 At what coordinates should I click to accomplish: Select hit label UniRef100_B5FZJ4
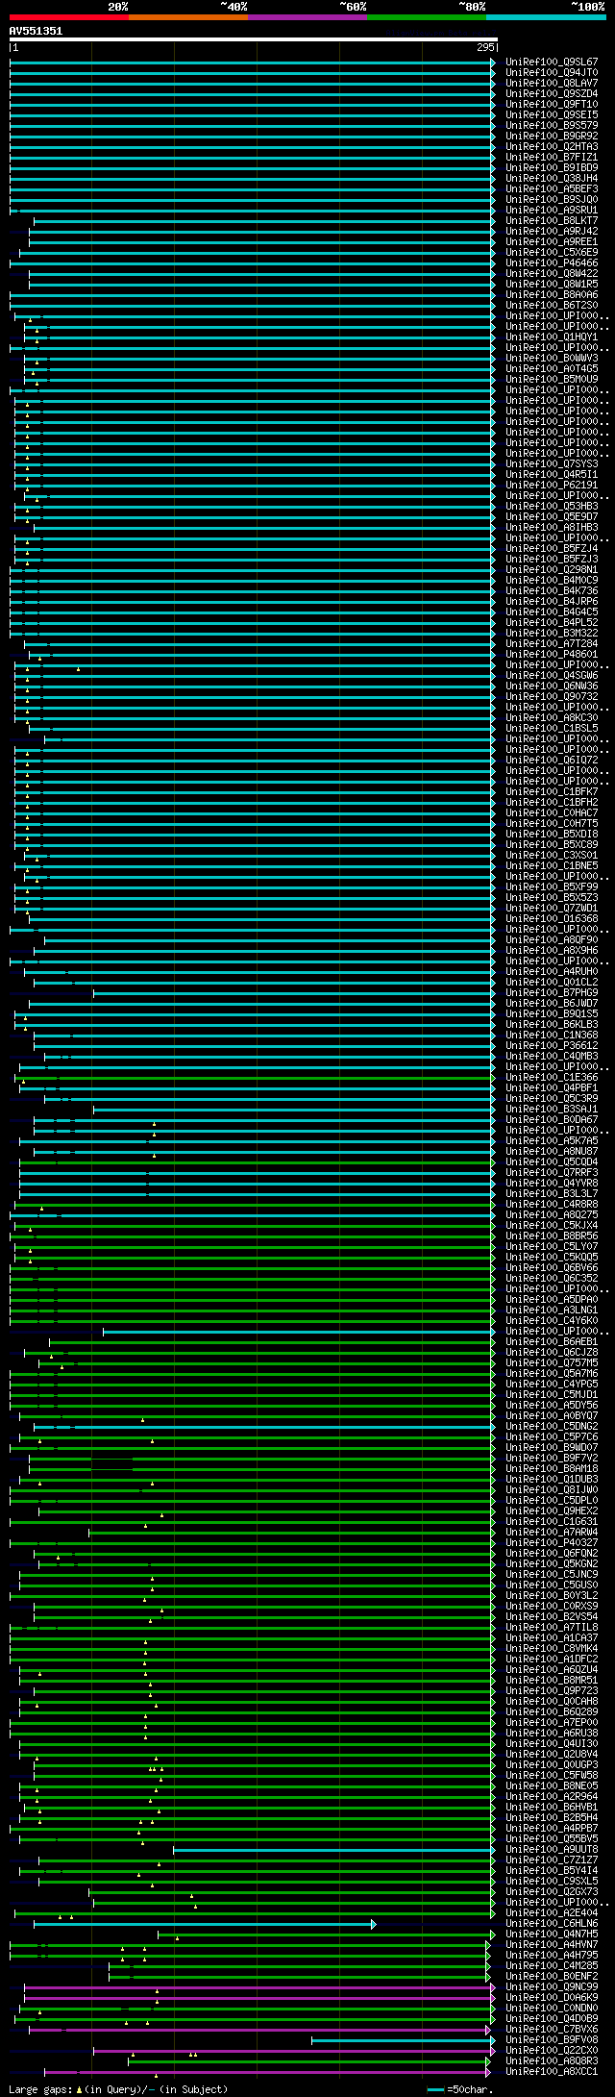552,549
